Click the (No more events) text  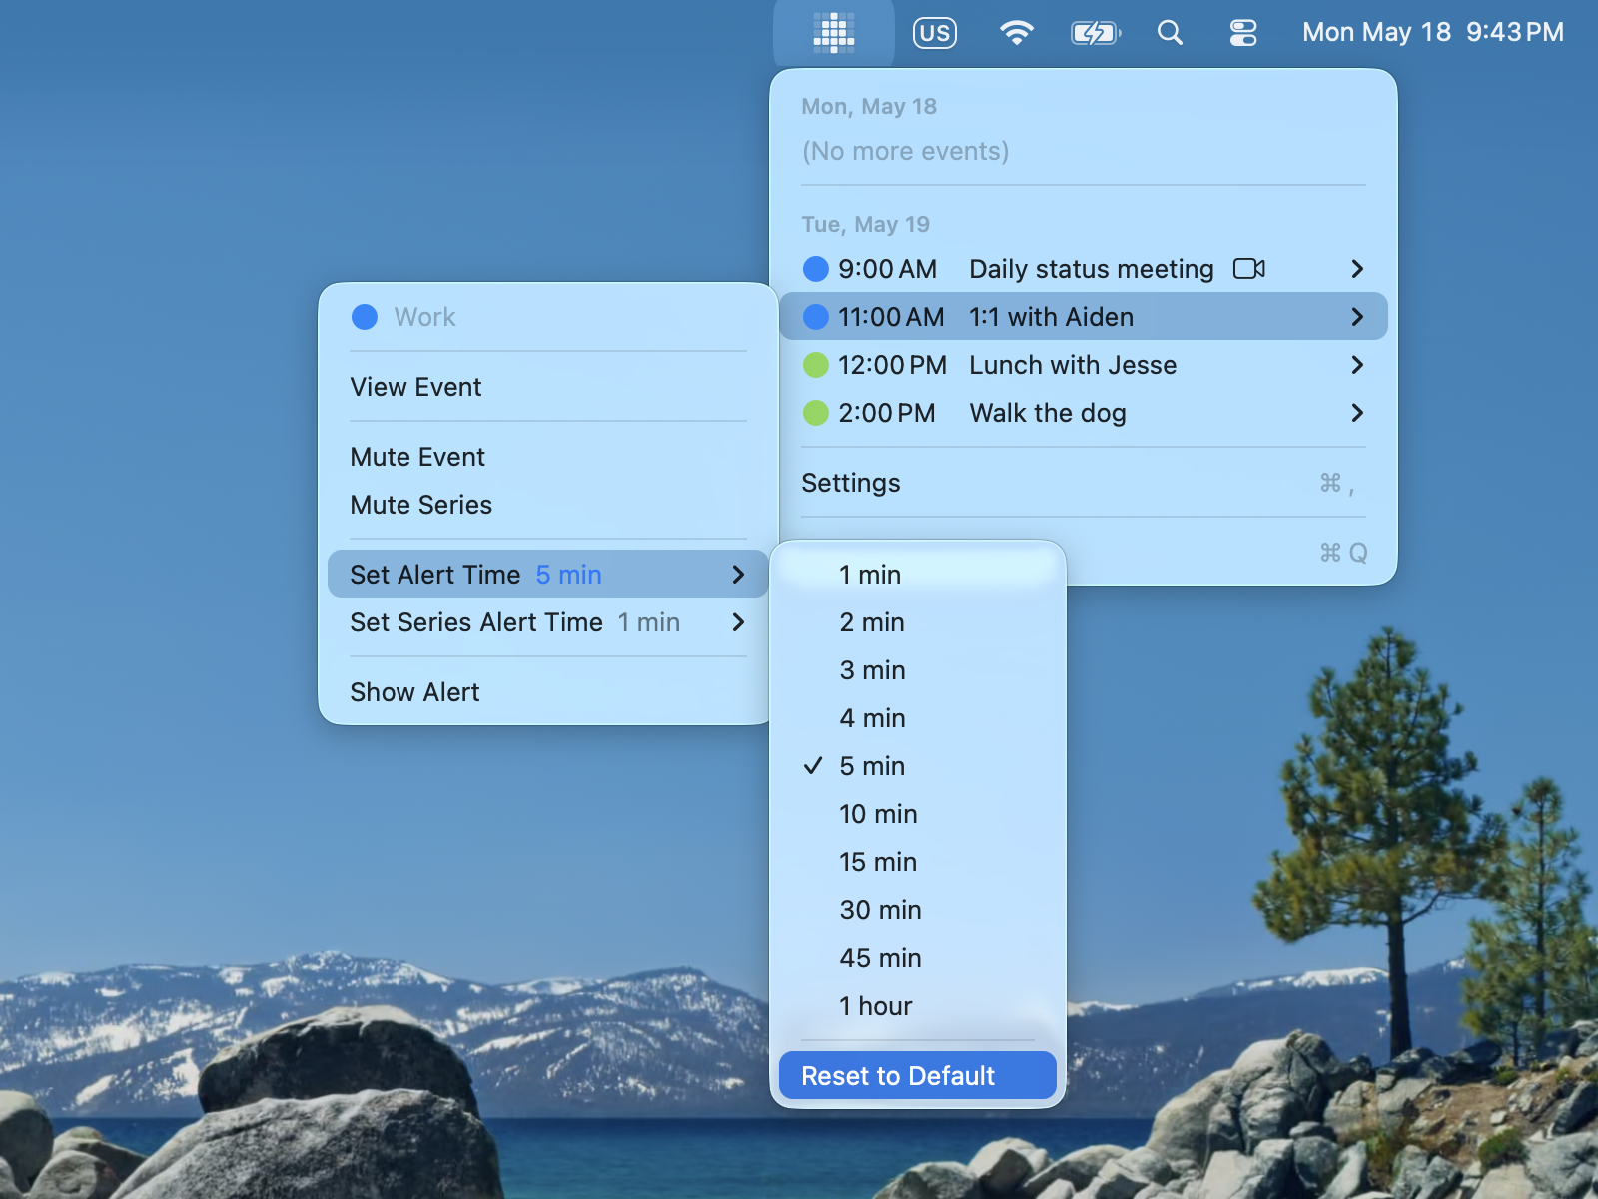click(x=905, y=151)
